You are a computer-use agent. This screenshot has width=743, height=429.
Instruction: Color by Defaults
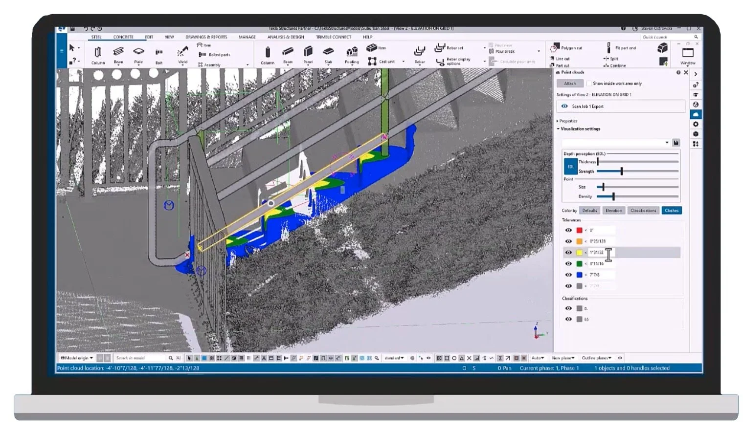coord(590,211)
